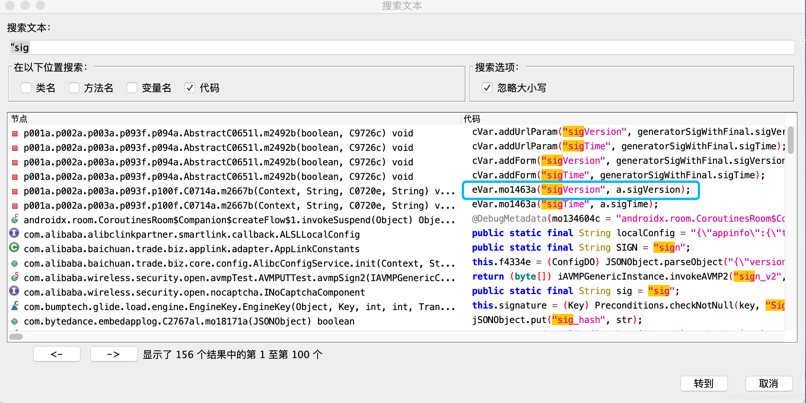Go to previous results page with <- button
The image size is (806, 403).
(57, 354)
